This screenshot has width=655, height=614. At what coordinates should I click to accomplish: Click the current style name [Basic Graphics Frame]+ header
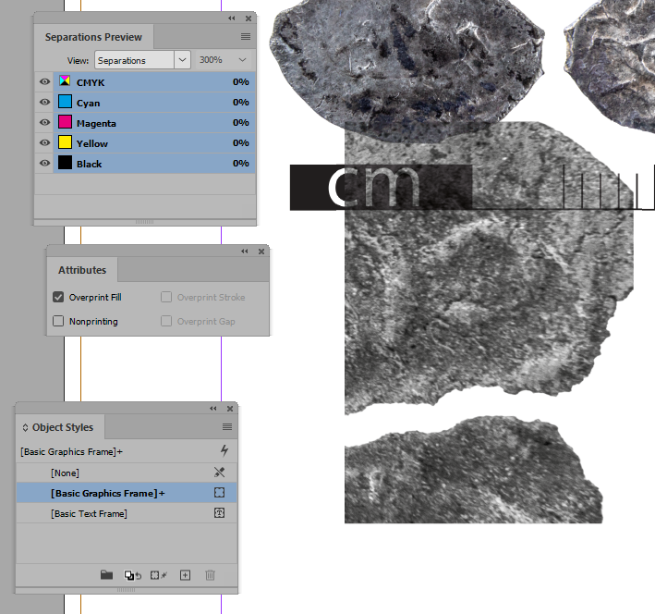tap(71, 452)
